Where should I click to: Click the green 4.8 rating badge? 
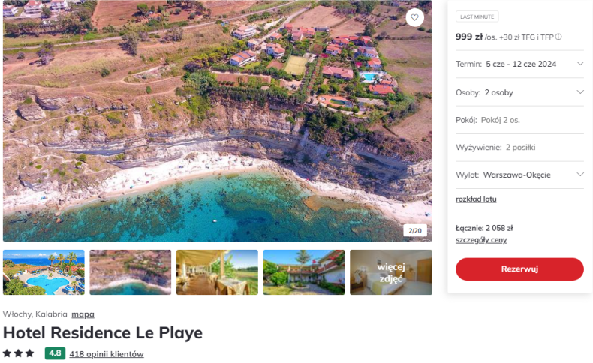click(55, 353)
